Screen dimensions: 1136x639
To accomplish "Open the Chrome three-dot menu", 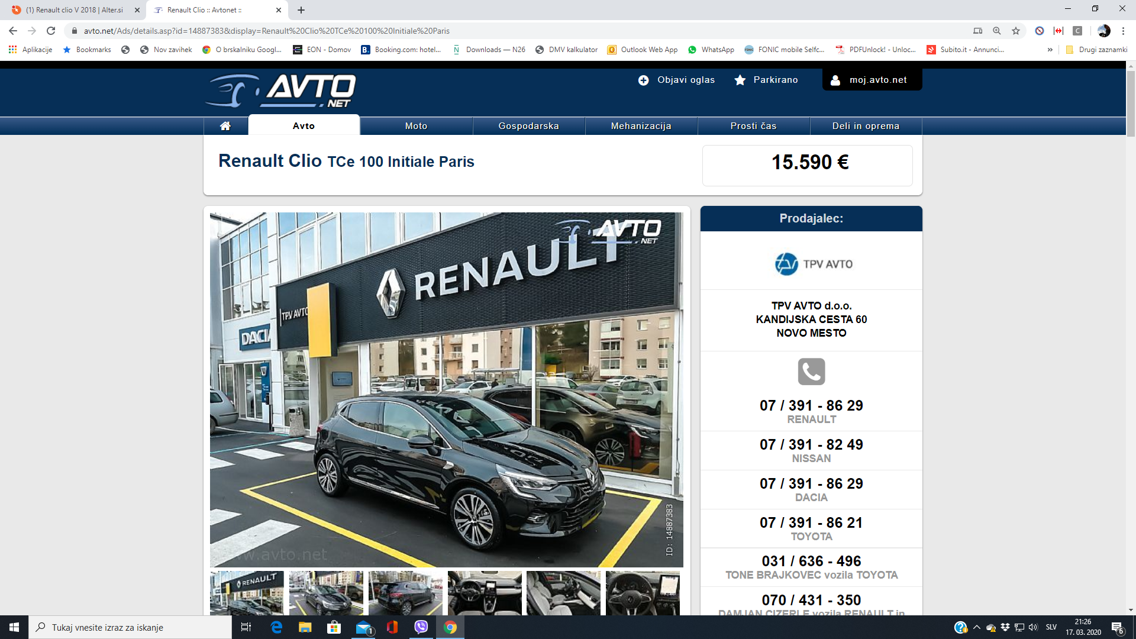I will pos(1123,31).
